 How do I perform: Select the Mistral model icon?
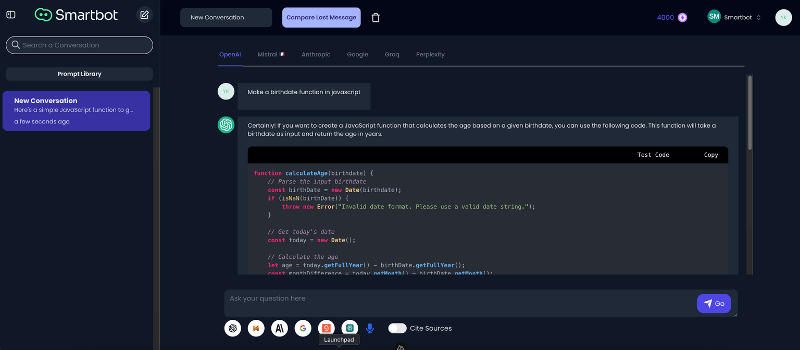point(256,328)
